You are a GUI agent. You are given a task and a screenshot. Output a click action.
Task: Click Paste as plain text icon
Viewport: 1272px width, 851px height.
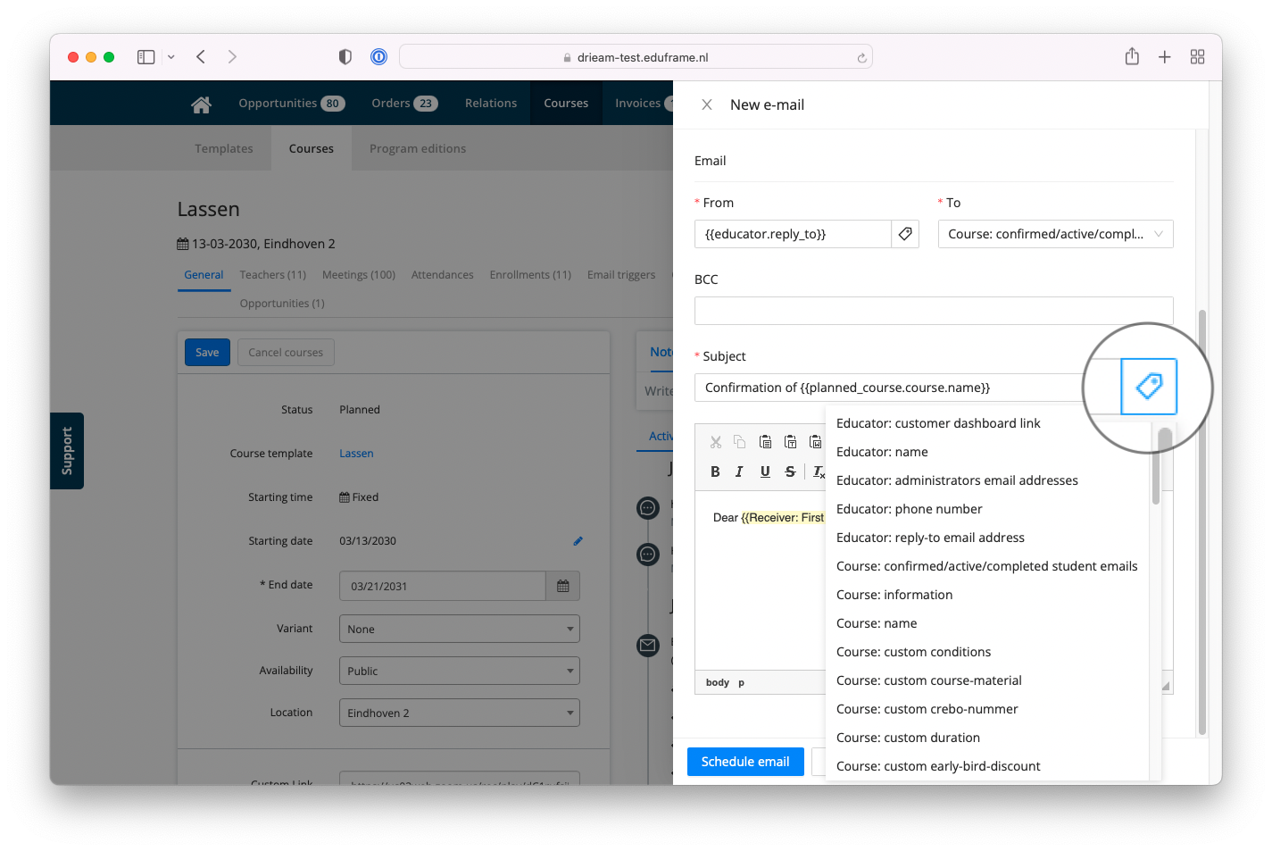[x=790, y=441]
